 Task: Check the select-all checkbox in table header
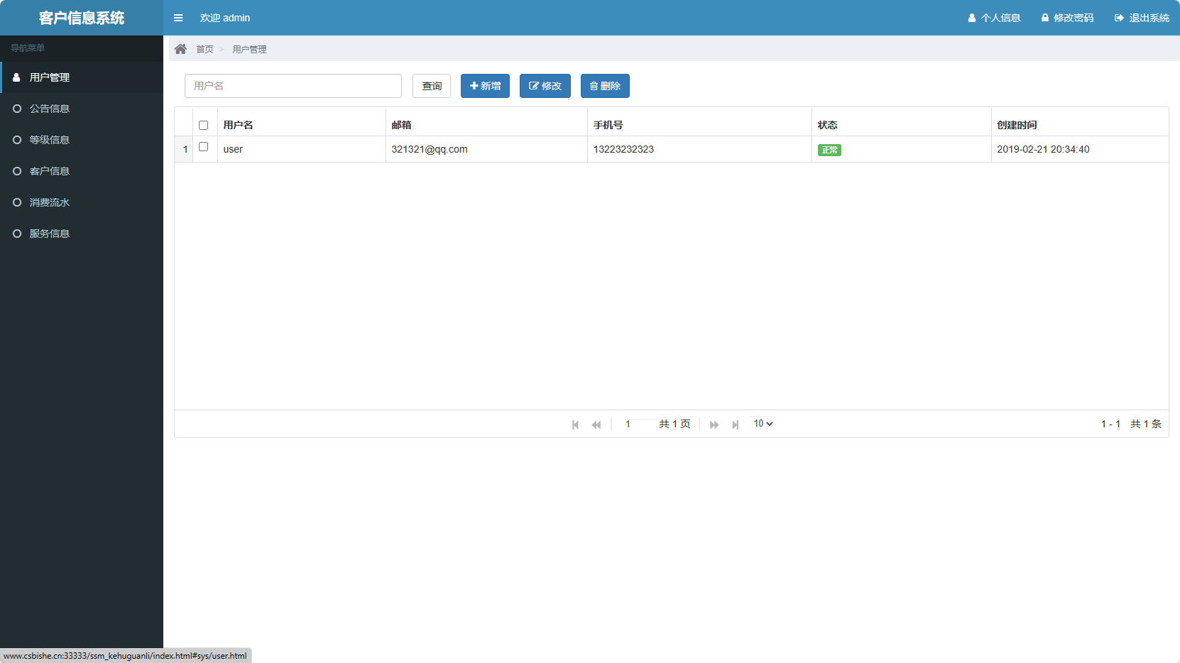[204, 124]
